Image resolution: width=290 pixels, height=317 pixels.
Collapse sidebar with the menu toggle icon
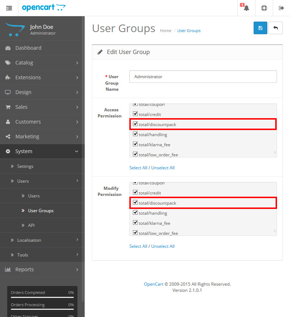click(9, 8)
